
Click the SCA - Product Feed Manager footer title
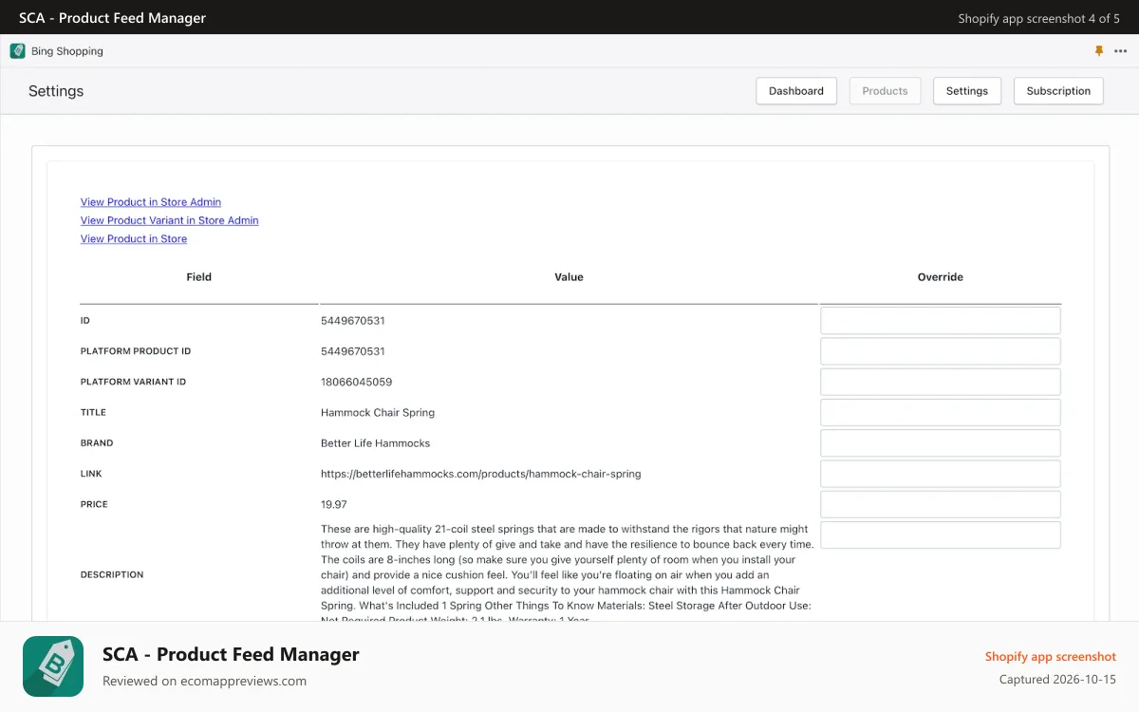[231, 654]
